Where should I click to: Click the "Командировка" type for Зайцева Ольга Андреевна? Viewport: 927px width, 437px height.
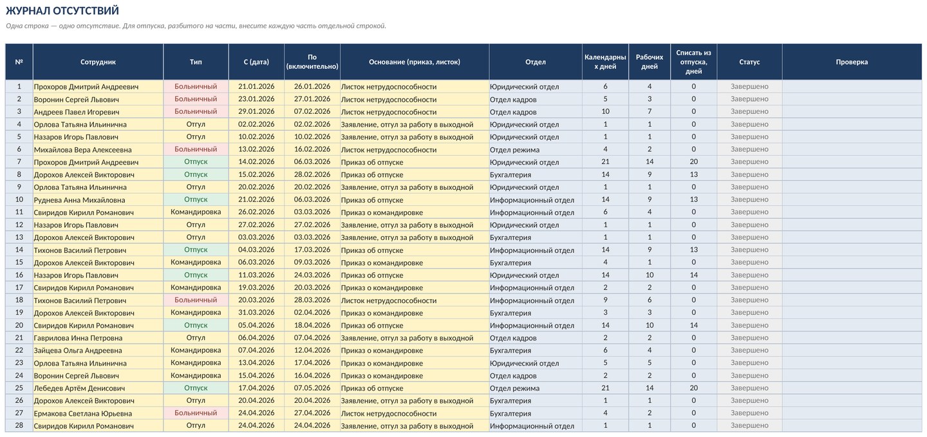[196, 351]
